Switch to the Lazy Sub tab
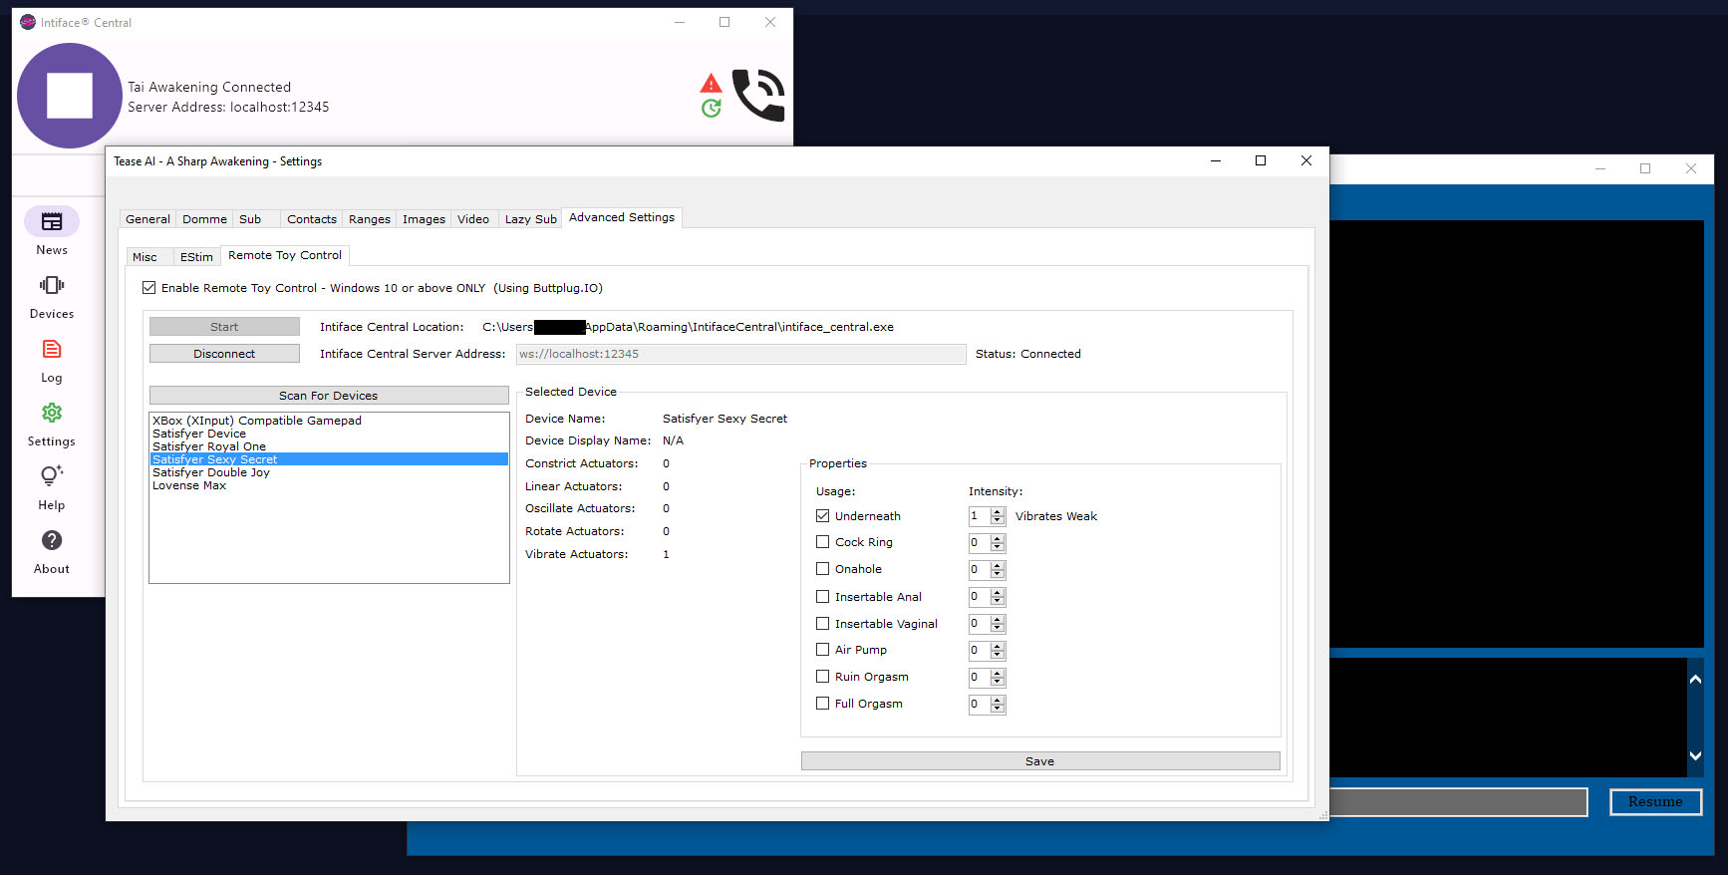The height and width of the screenshot is (875, 1728). tap(530, 219)
